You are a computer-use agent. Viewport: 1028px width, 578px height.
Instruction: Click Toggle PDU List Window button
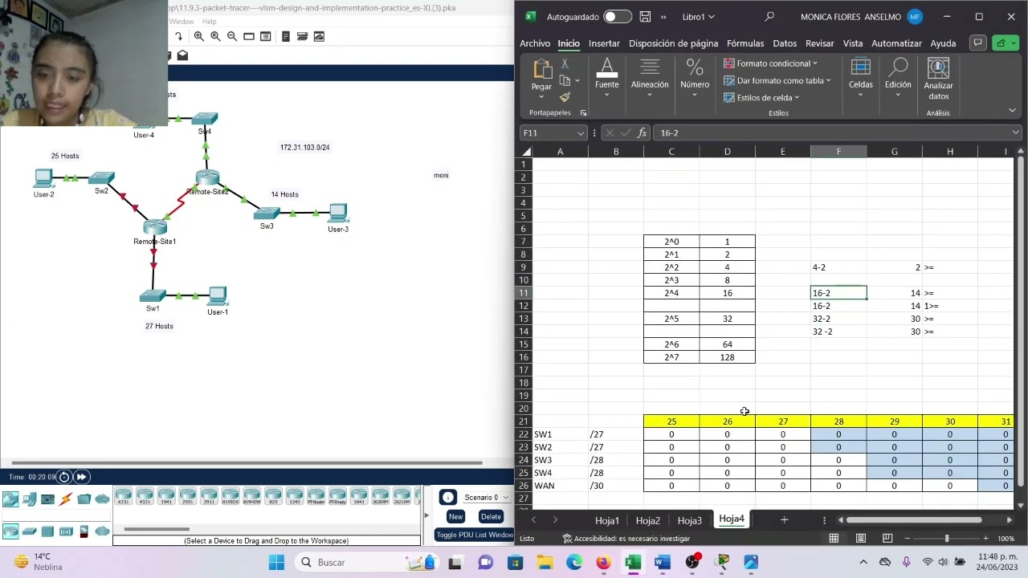coord(475,535)
